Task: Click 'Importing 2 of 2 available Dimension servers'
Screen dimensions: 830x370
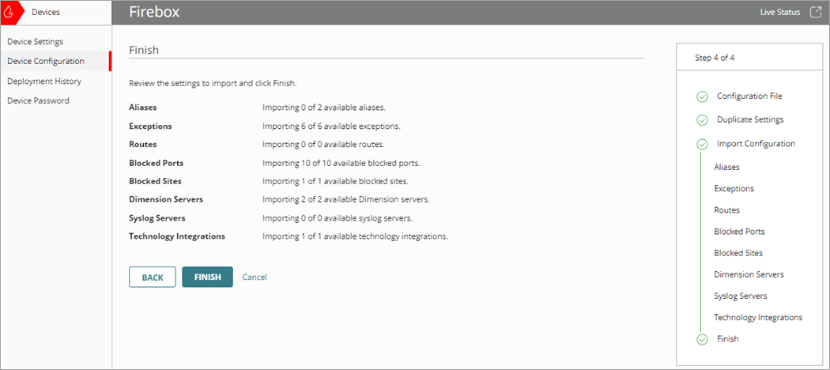Action: tap(346, 199)
